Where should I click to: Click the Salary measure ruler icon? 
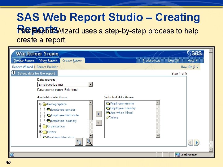click(108, 117)
